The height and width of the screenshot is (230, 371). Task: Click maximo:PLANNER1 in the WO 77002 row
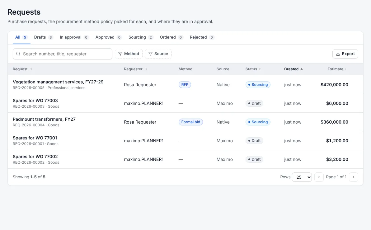pos(144,159)
